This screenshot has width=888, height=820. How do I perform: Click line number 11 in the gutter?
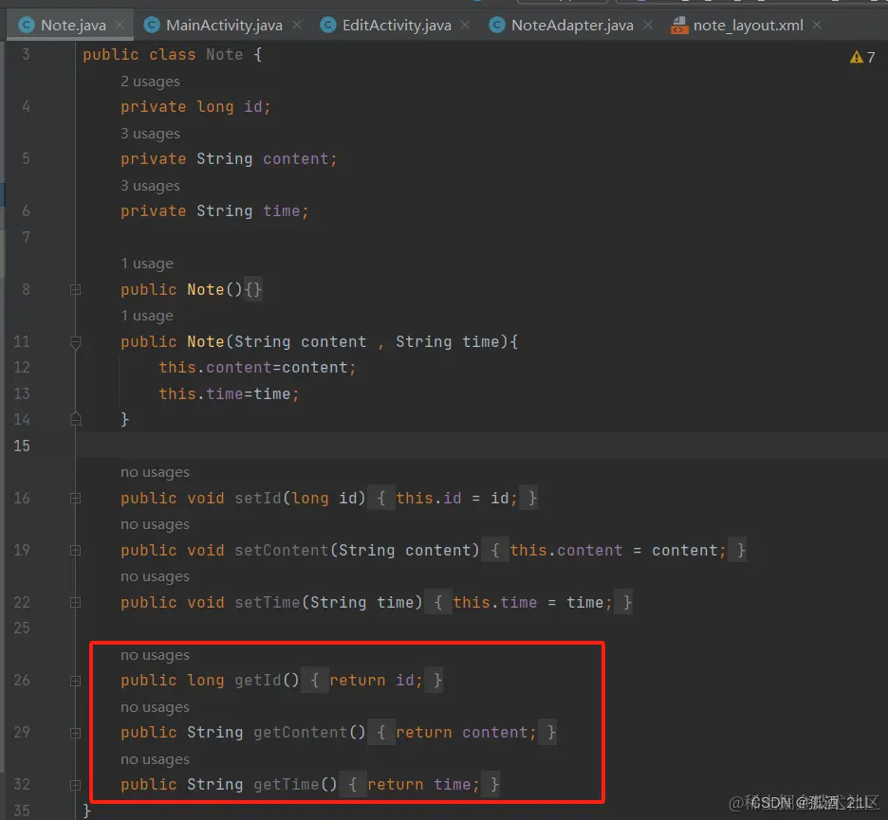(22, 342)
